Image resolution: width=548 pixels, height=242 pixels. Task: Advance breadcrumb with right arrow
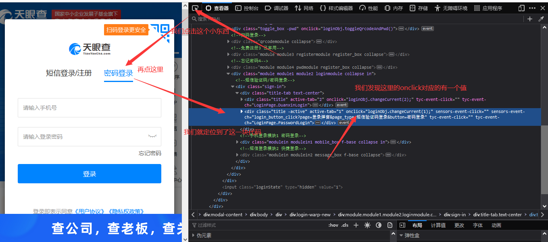543,215
